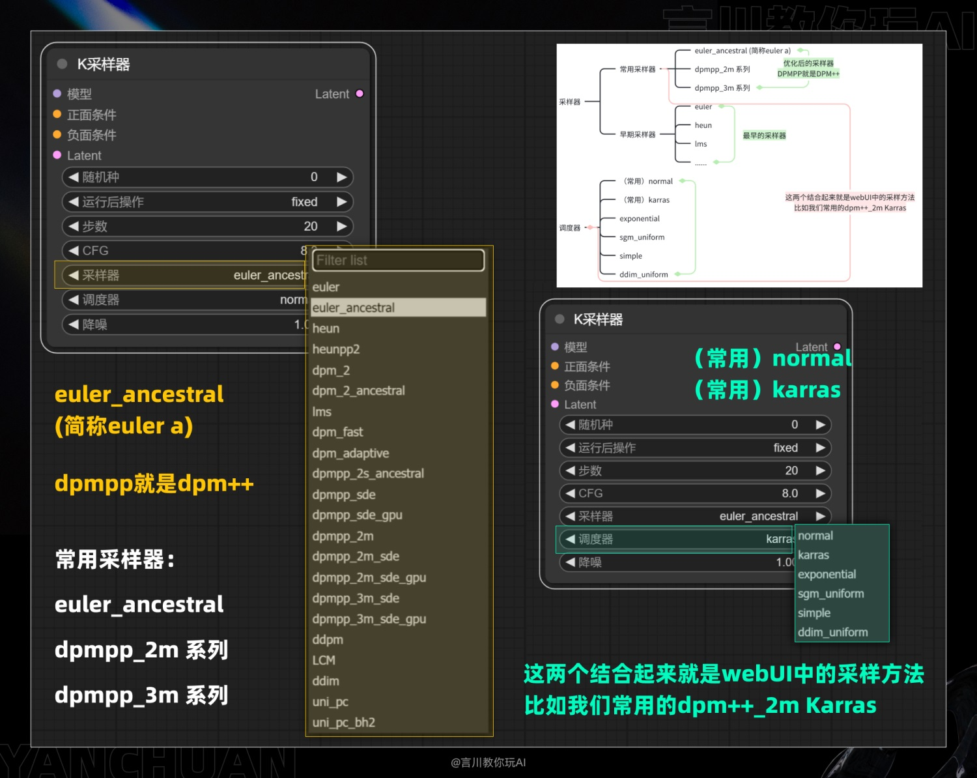The width and height of the screenshot is (977, 778).
Task: Choose heun sampler option
Action: [399, 328]
